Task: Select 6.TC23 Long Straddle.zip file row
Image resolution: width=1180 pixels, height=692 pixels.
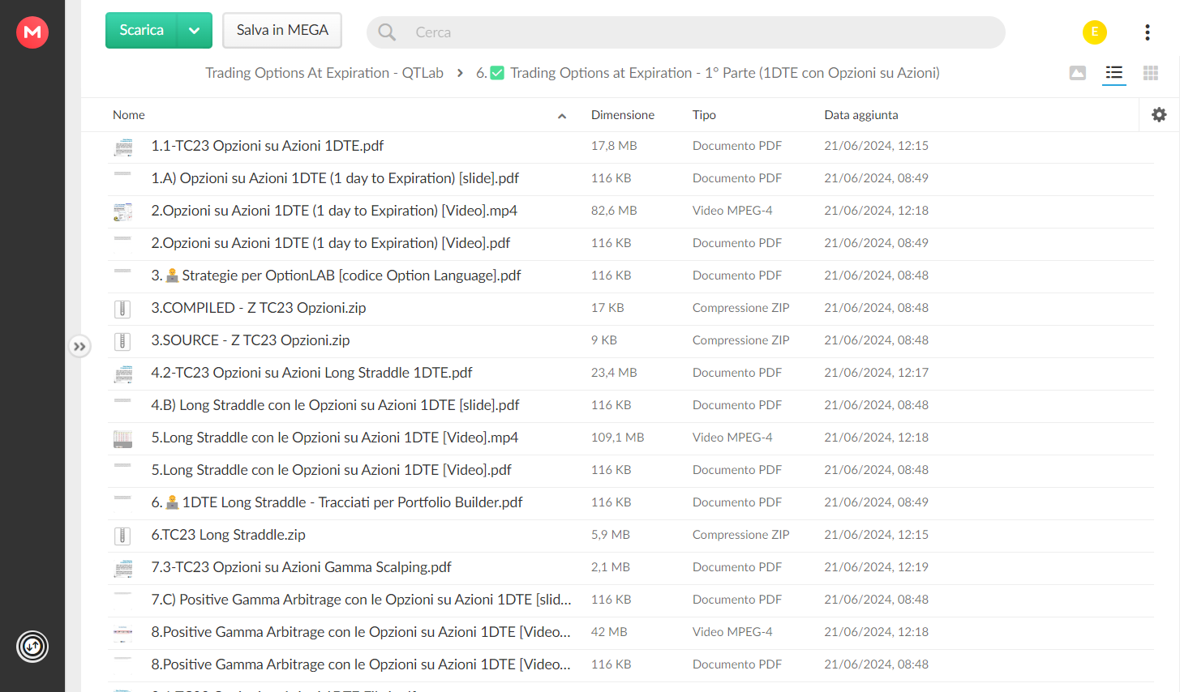Action: 632,535
